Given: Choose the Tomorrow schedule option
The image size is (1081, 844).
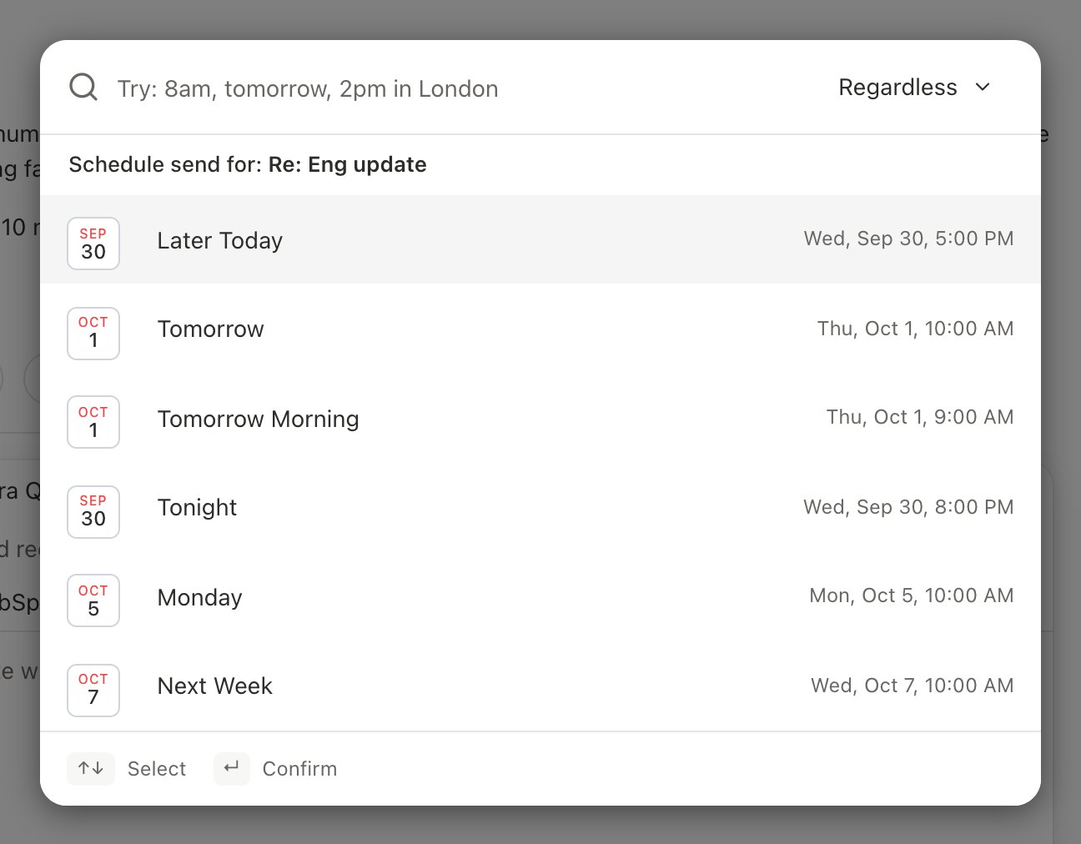Looking at the screenshot, I should 540,329.
